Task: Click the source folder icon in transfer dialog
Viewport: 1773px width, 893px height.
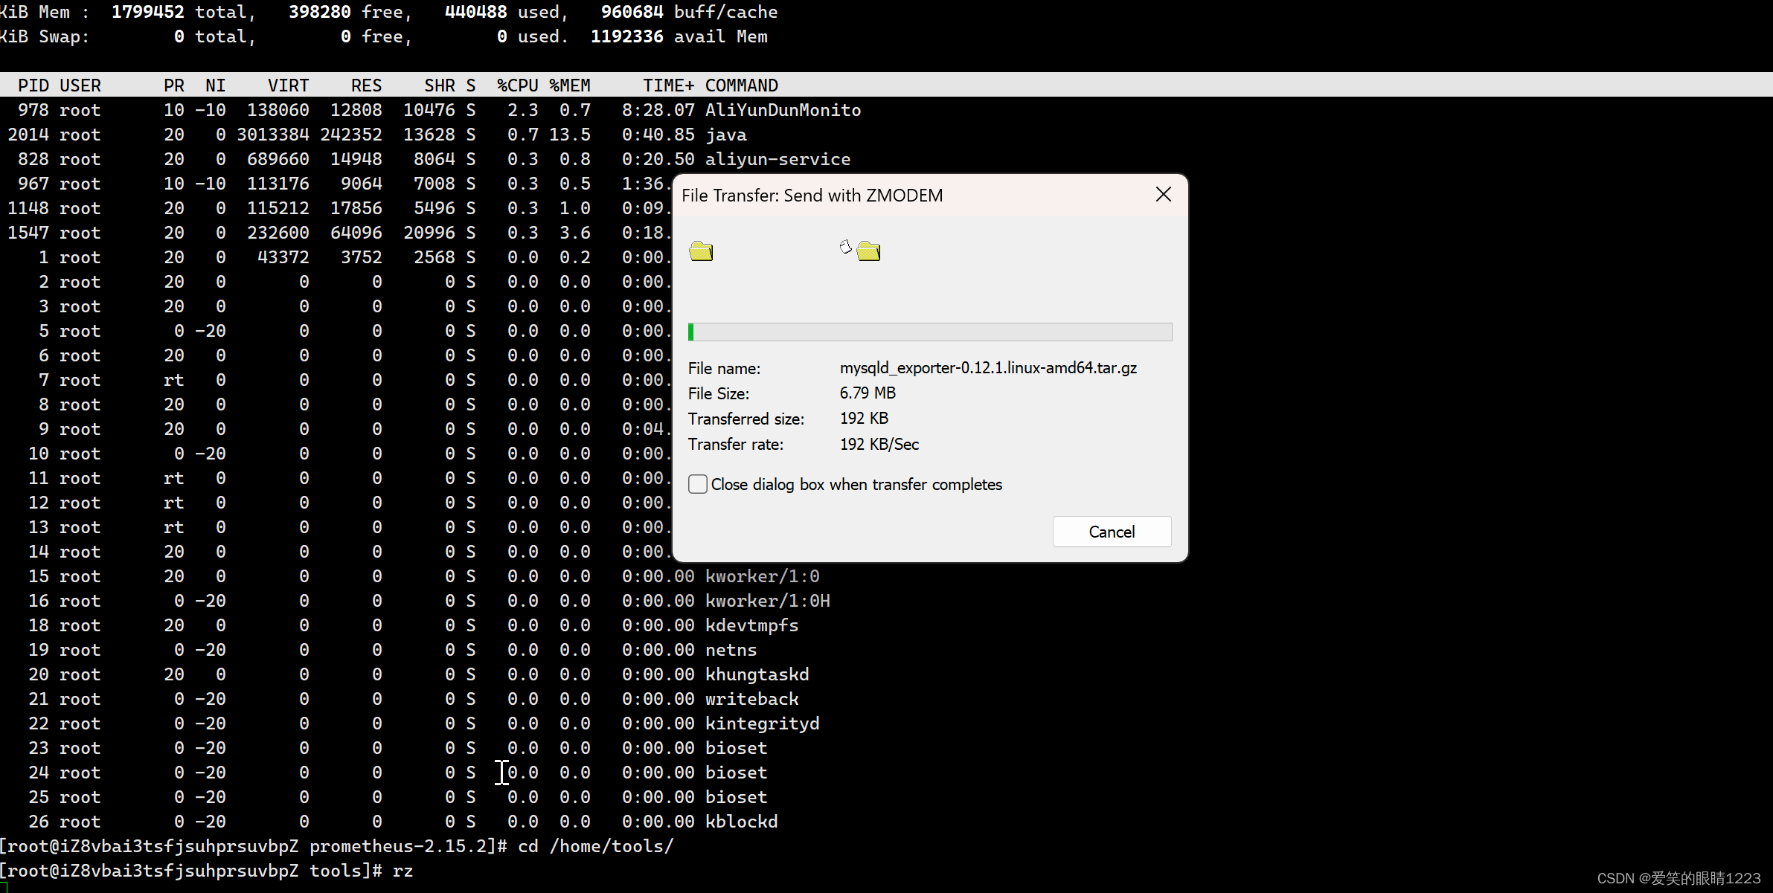Action: tap(701, 251)
